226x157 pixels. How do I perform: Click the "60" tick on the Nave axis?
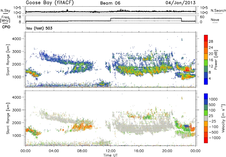click(x=202, y=17)
